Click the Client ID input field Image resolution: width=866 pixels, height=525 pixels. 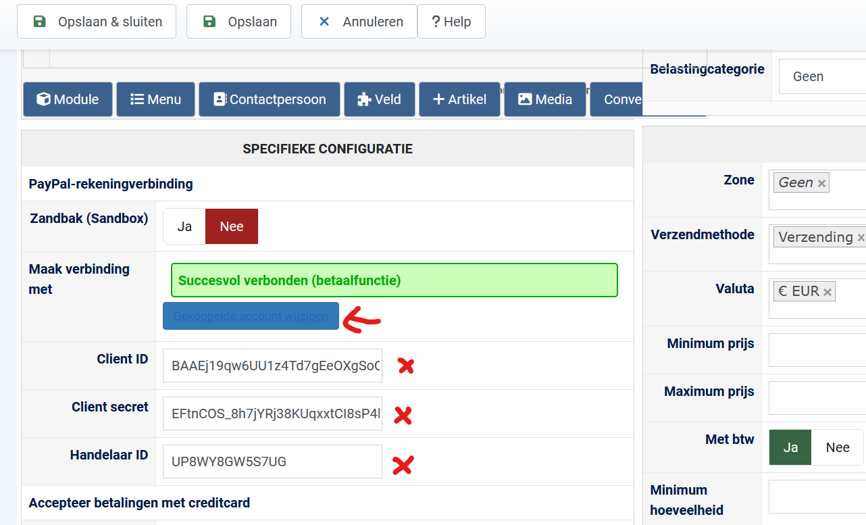click(x=272, y=366)
